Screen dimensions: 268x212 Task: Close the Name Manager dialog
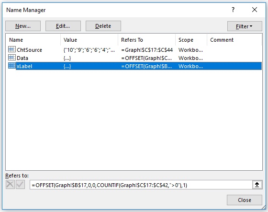click(x=245, y=200)
